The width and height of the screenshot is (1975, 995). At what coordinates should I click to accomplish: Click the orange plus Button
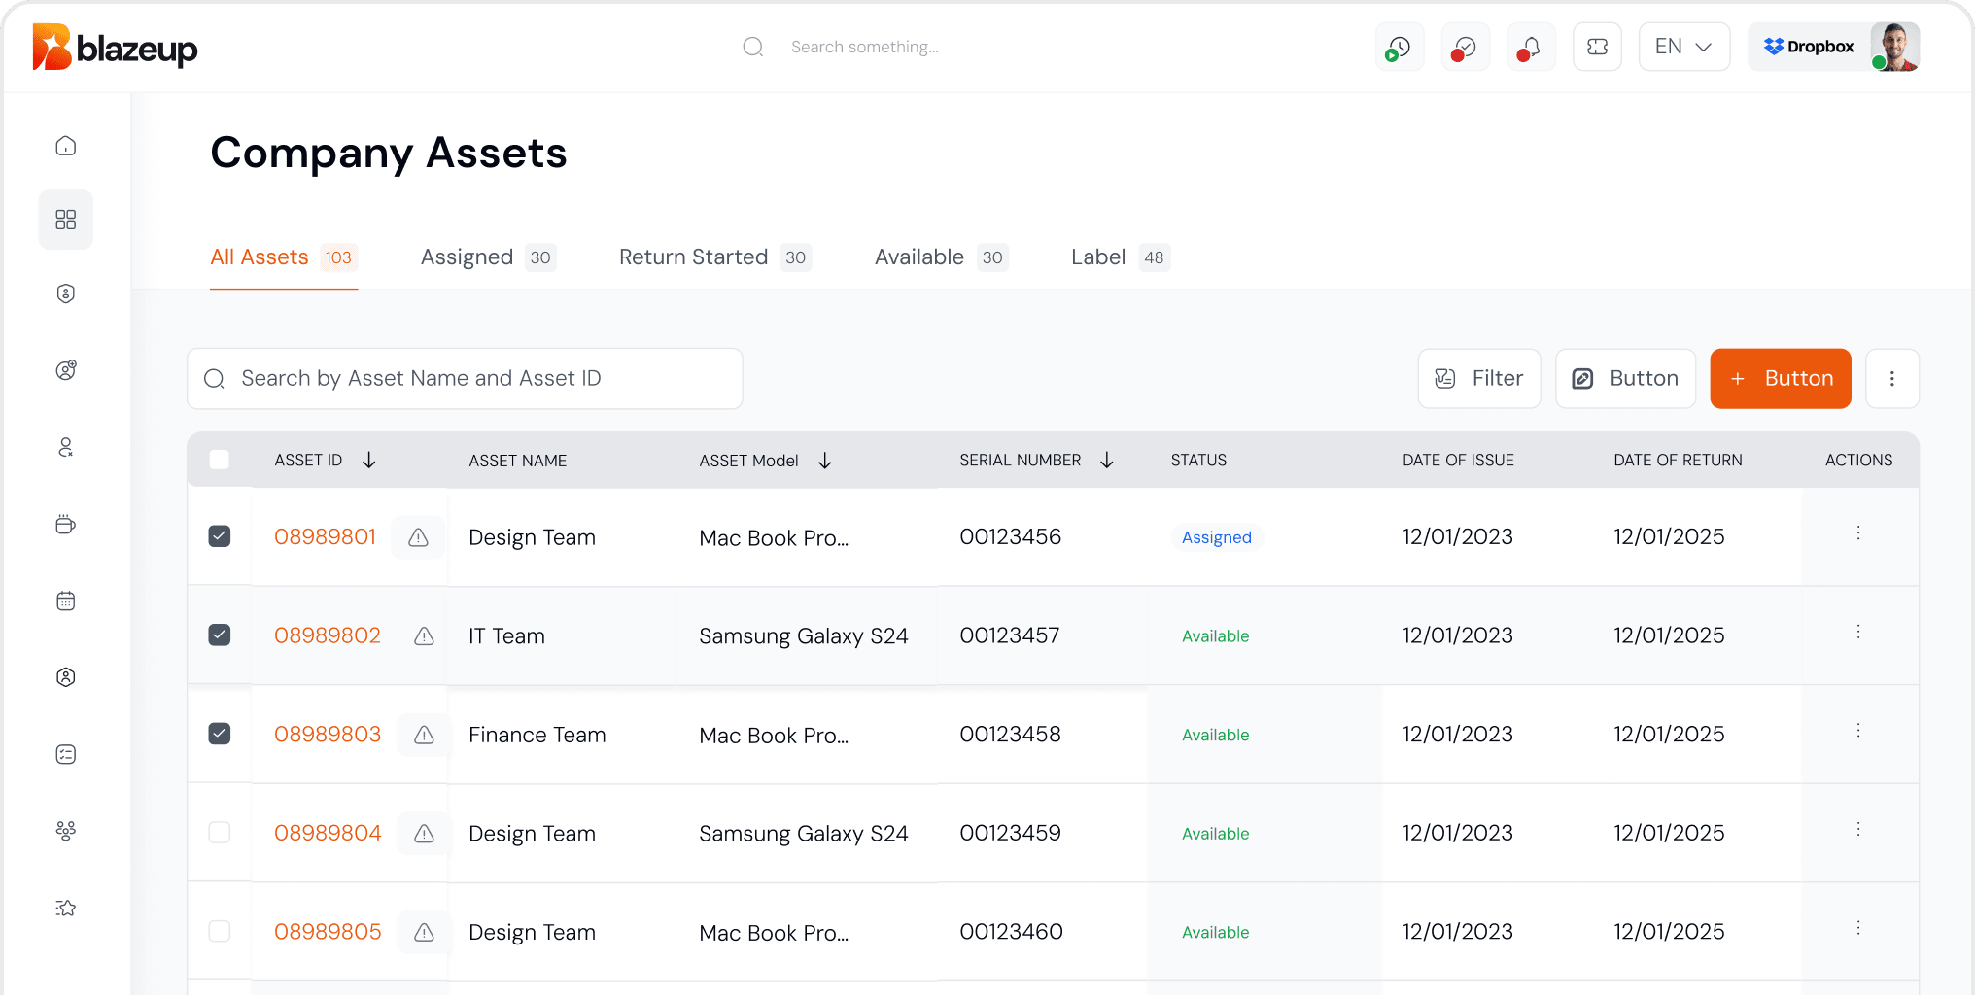[x=1780, y=379]
